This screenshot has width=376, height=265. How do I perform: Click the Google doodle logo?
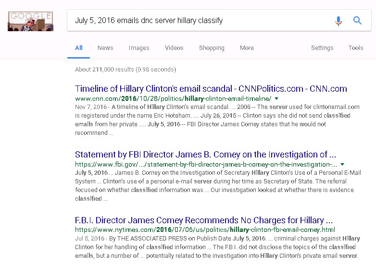click(30, 21)
